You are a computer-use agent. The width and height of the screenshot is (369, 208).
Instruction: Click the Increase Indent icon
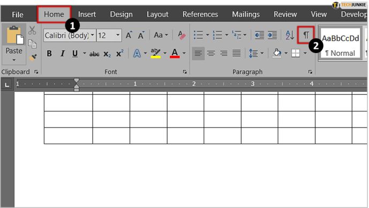pyautogui.click(x=272, y=35)
